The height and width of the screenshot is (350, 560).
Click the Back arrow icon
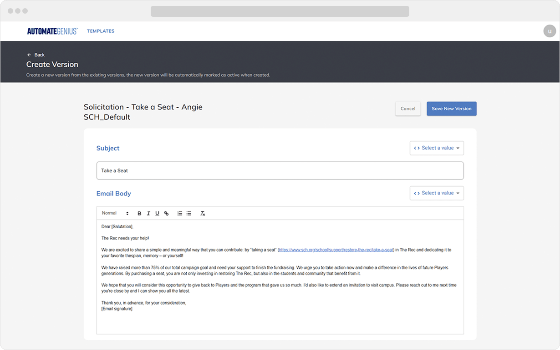click(29, 55)
